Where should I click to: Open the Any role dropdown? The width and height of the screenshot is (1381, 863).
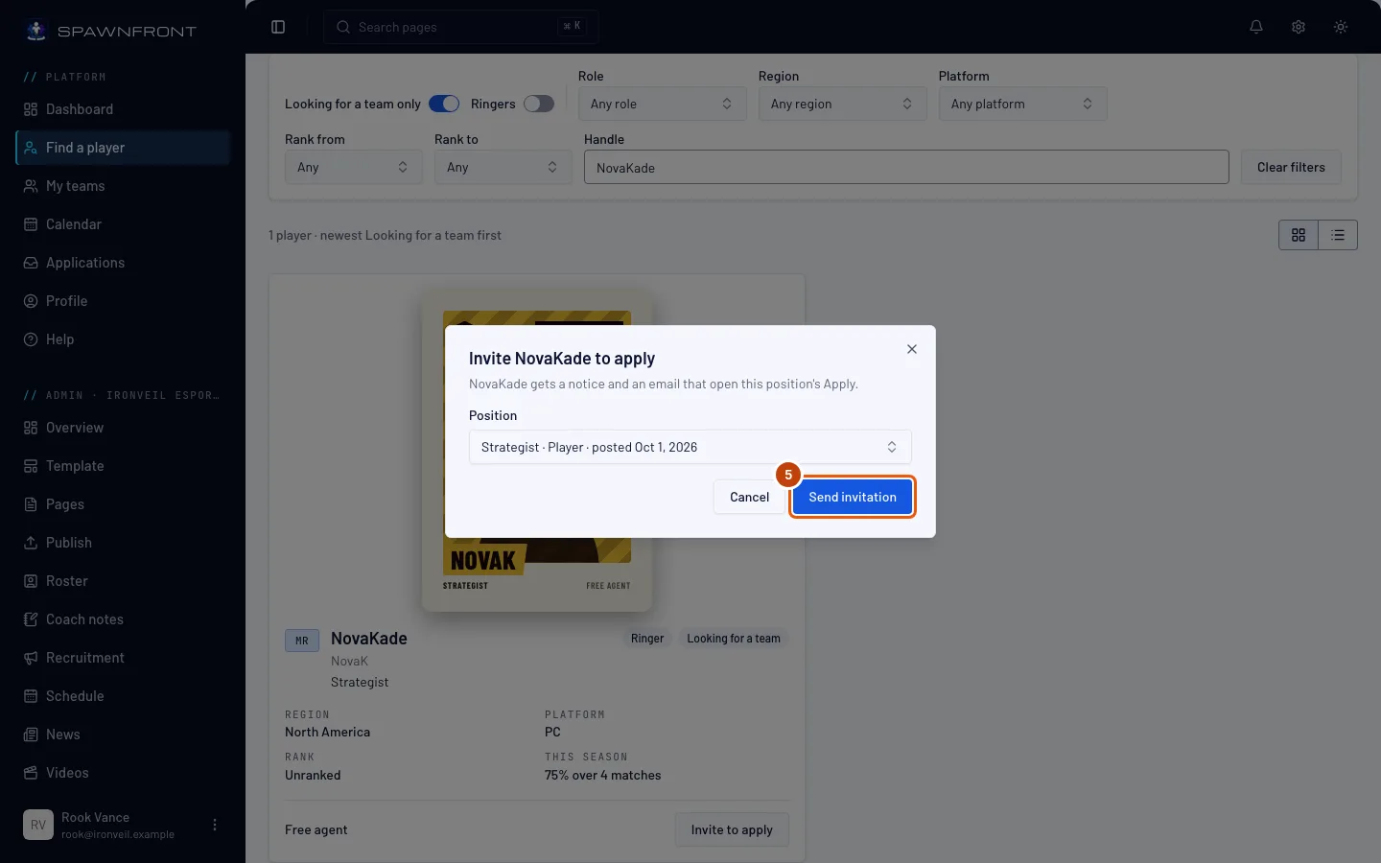coord(662,104)
